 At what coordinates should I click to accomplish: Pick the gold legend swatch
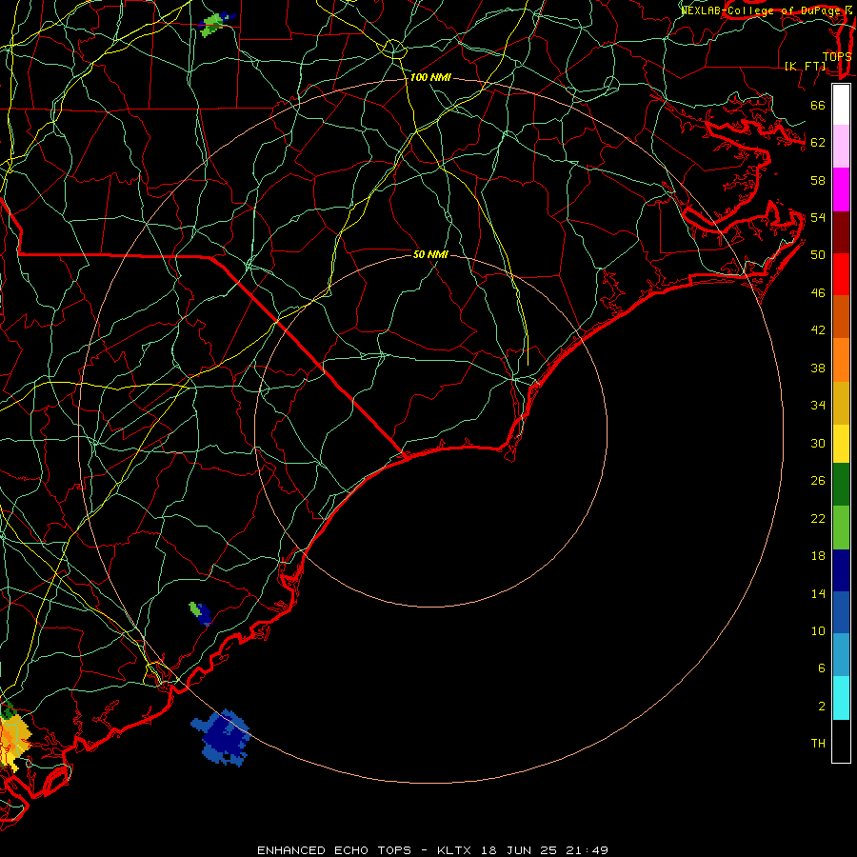coord(841,403)
